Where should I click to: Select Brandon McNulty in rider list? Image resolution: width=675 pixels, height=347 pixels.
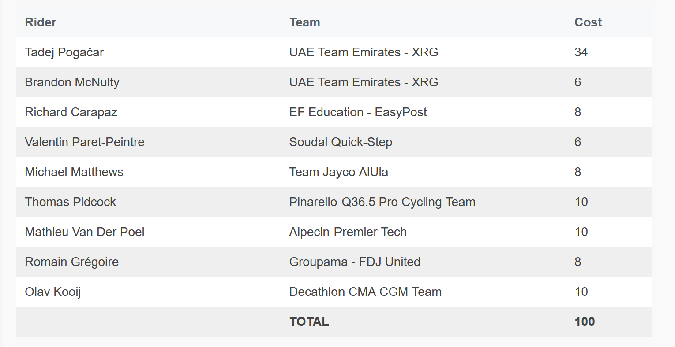coord(72,82)
